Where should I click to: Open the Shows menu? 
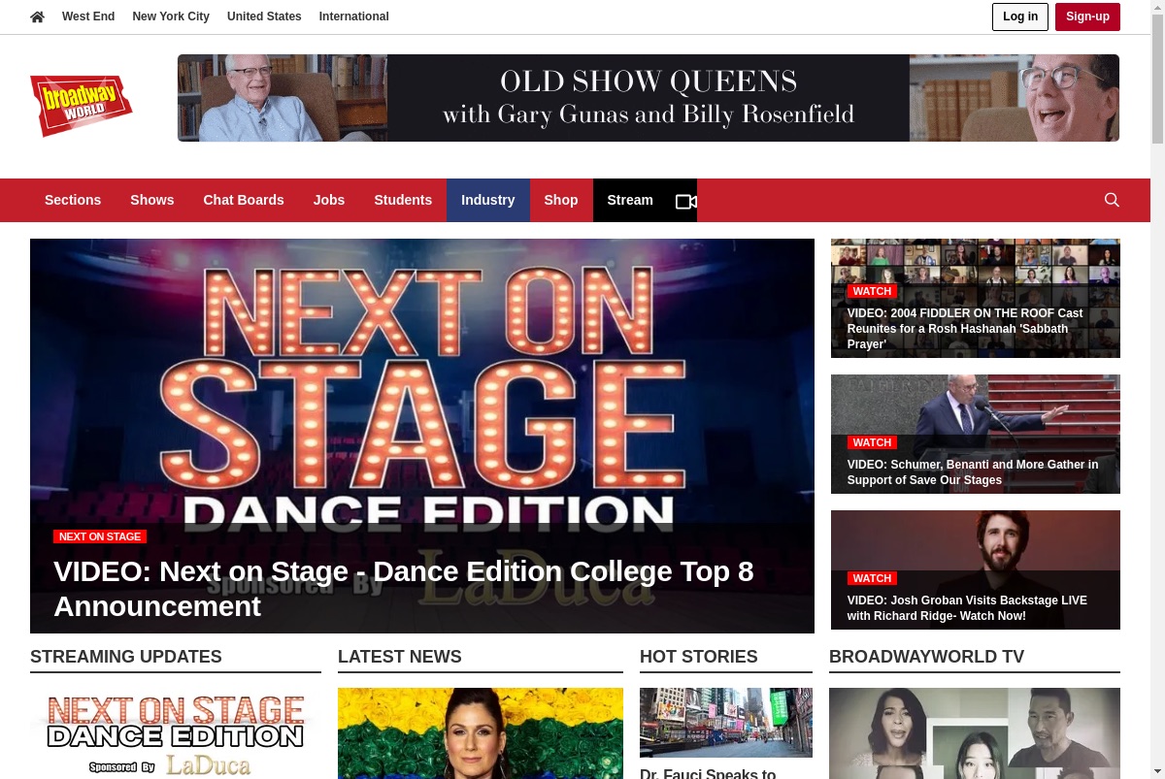click(x=152, y=200)
